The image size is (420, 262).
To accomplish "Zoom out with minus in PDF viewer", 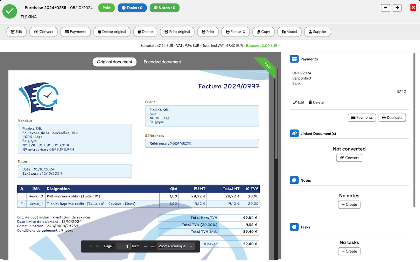I will (146, 246).
